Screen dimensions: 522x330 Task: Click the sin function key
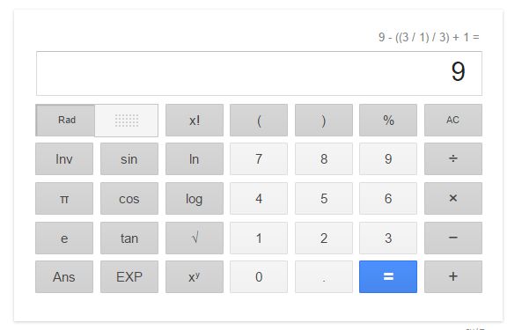(x=129, y=158)
